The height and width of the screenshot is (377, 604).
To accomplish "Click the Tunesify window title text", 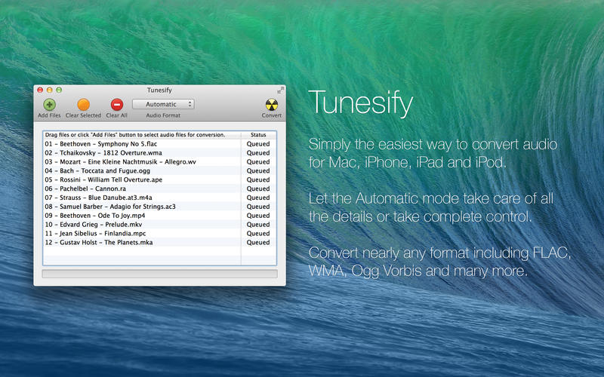I will tap(159, 90).
